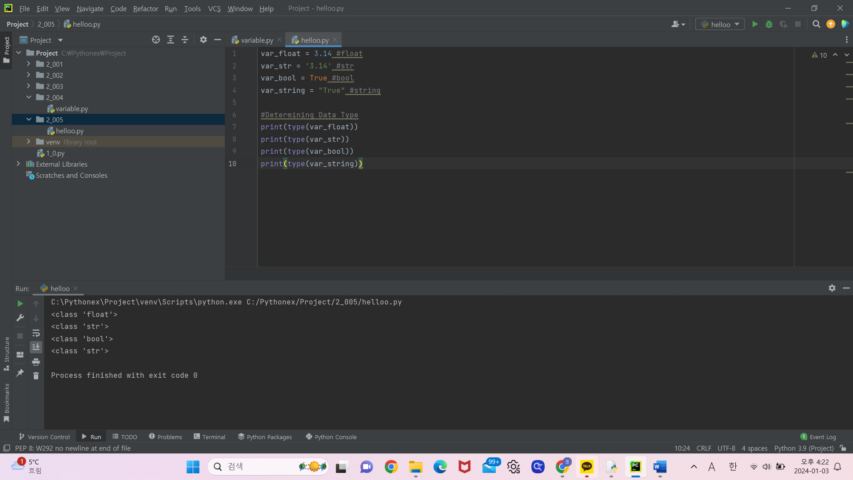
Task: Toggle scroll to end in Run console
Action: [x=36, y=347]
